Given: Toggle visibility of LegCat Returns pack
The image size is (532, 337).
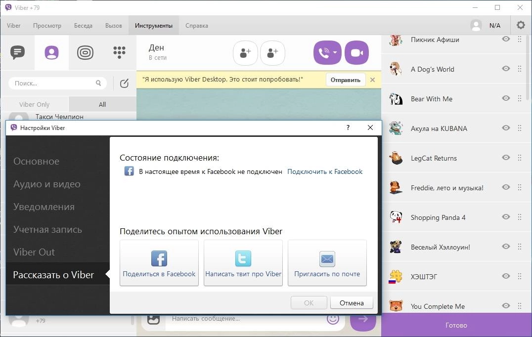Looking at the screenshot, I should tap(506, 157).
